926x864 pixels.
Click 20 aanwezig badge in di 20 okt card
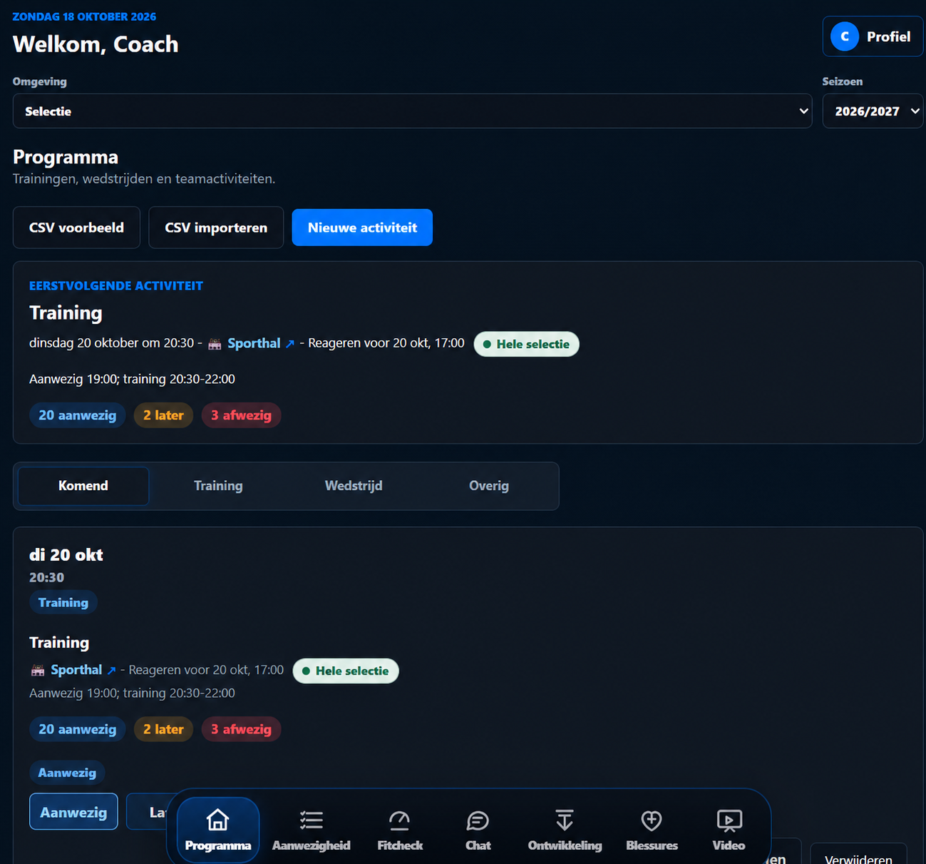tap(77, 729)
